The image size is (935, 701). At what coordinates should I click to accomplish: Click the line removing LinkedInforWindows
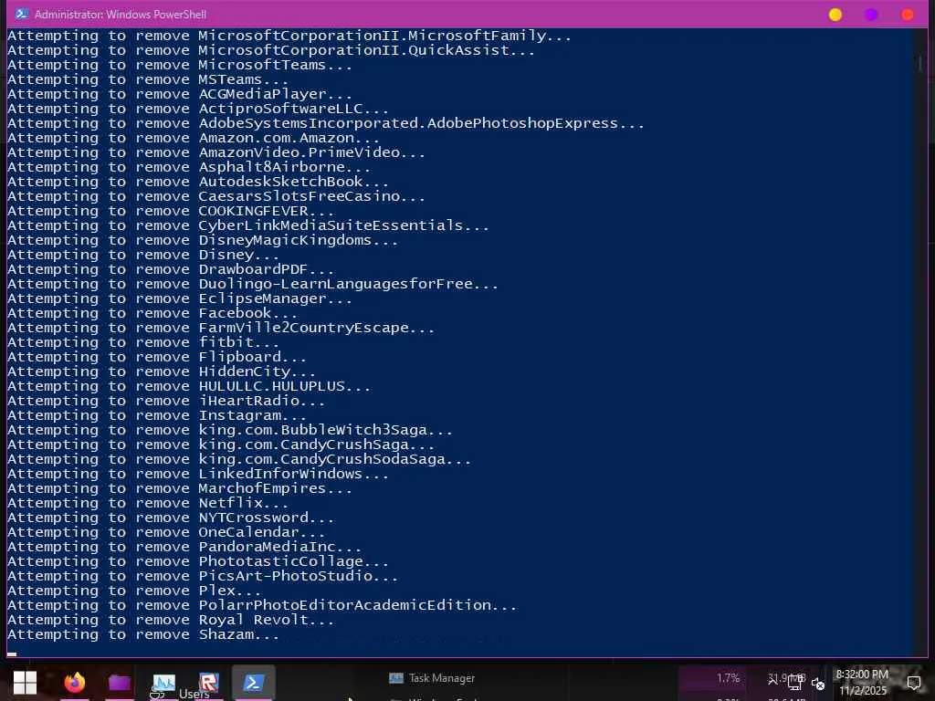click(198, 474)
